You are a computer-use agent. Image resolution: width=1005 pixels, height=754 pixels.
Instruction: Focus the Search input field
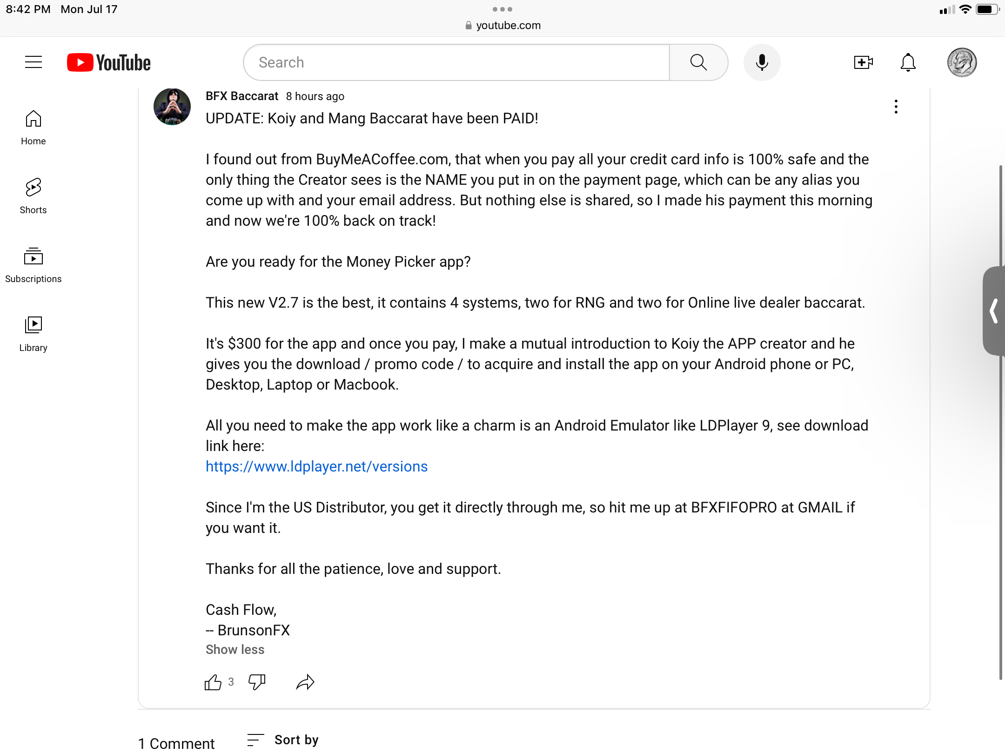click(456, 62)
